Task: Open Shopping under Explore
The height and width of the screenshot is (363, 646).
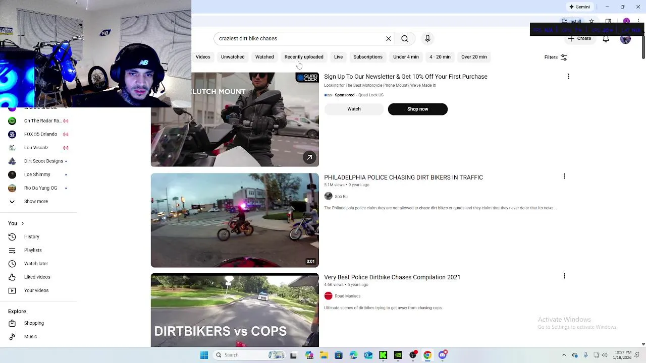Action: click(x=34, y=323)
